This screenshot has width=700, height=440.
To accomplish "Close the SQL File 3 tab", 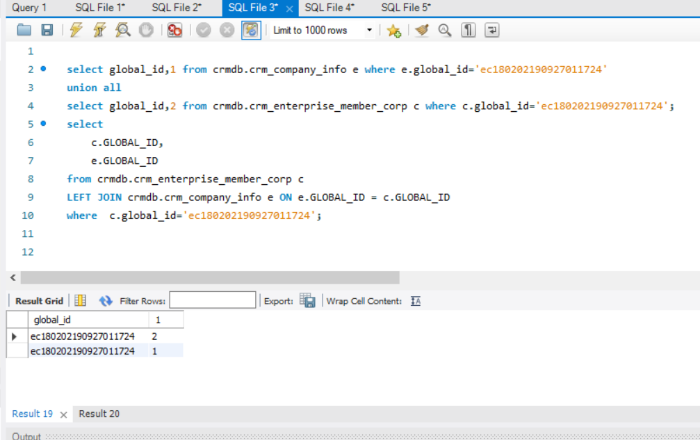I will point(289,8).
